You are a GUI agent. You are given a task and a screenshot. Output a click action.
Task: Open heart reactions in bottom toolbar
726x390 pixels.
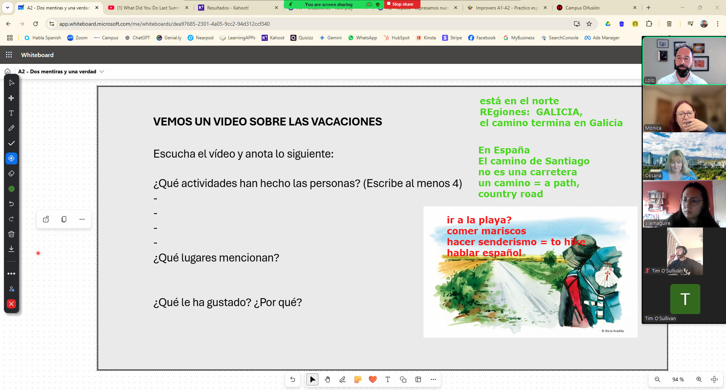[x=373, y=379]
